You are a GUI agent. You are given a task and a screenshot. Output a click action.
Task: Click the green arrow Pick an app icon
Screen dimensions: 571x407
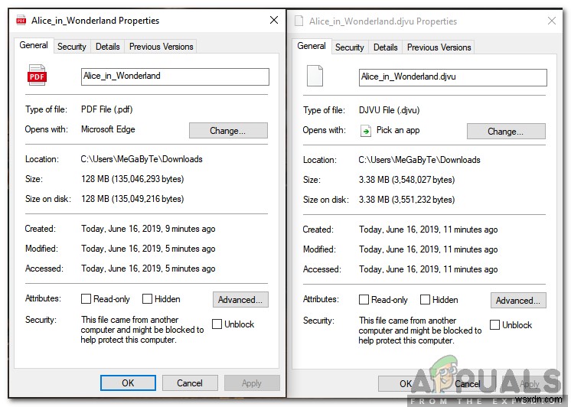(x=366, y=131)
